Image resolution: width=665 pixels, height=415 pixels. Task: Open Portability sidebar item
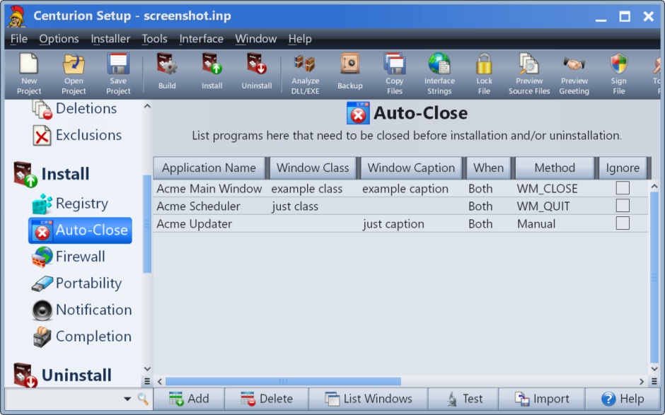[77, 284]
